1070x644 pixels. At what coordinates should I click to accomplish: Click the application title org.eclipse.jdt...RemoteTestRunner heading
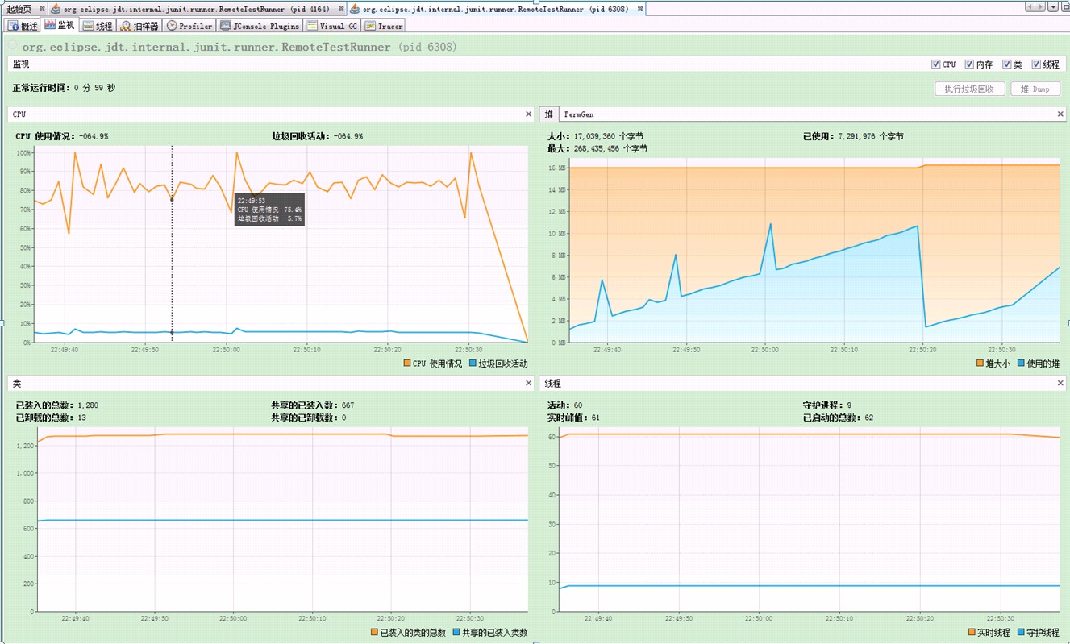(239, 47)
